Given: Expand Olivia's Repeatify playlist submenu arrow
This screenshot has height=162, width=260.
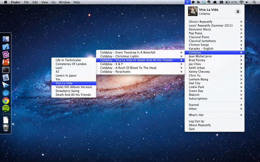Looking at the screenshot, I should [x=241, y=22].
